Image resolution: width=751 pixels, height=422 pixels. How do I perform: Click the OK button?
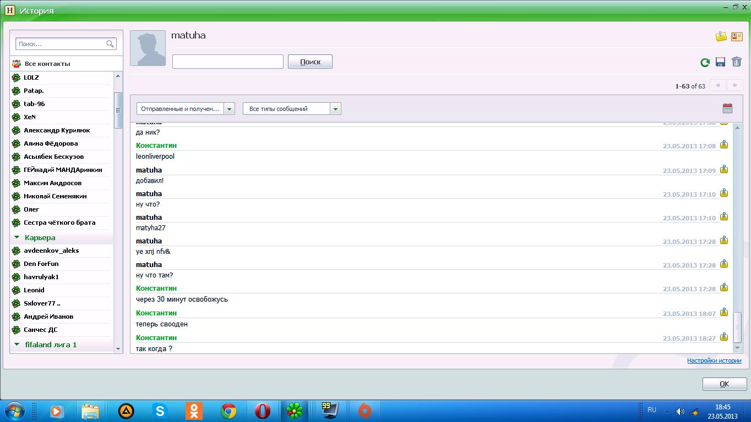pyautogui.click(x=724, y=384)
